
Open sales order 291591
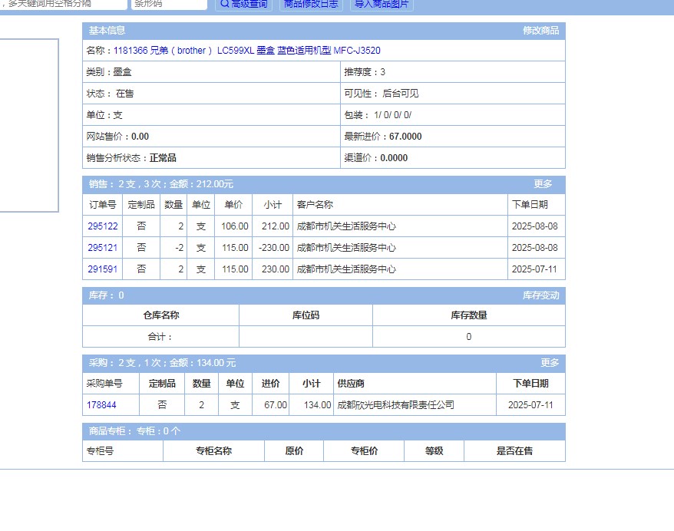(103, 269)
